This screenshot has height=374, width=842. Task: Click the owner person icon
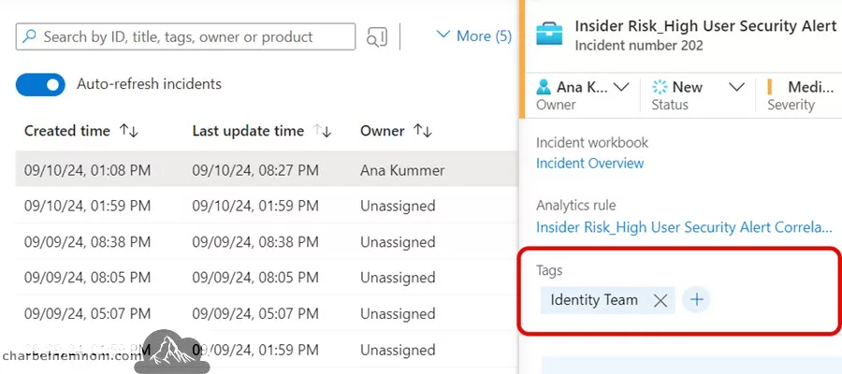pyautogui.click(x=544, y=87)
